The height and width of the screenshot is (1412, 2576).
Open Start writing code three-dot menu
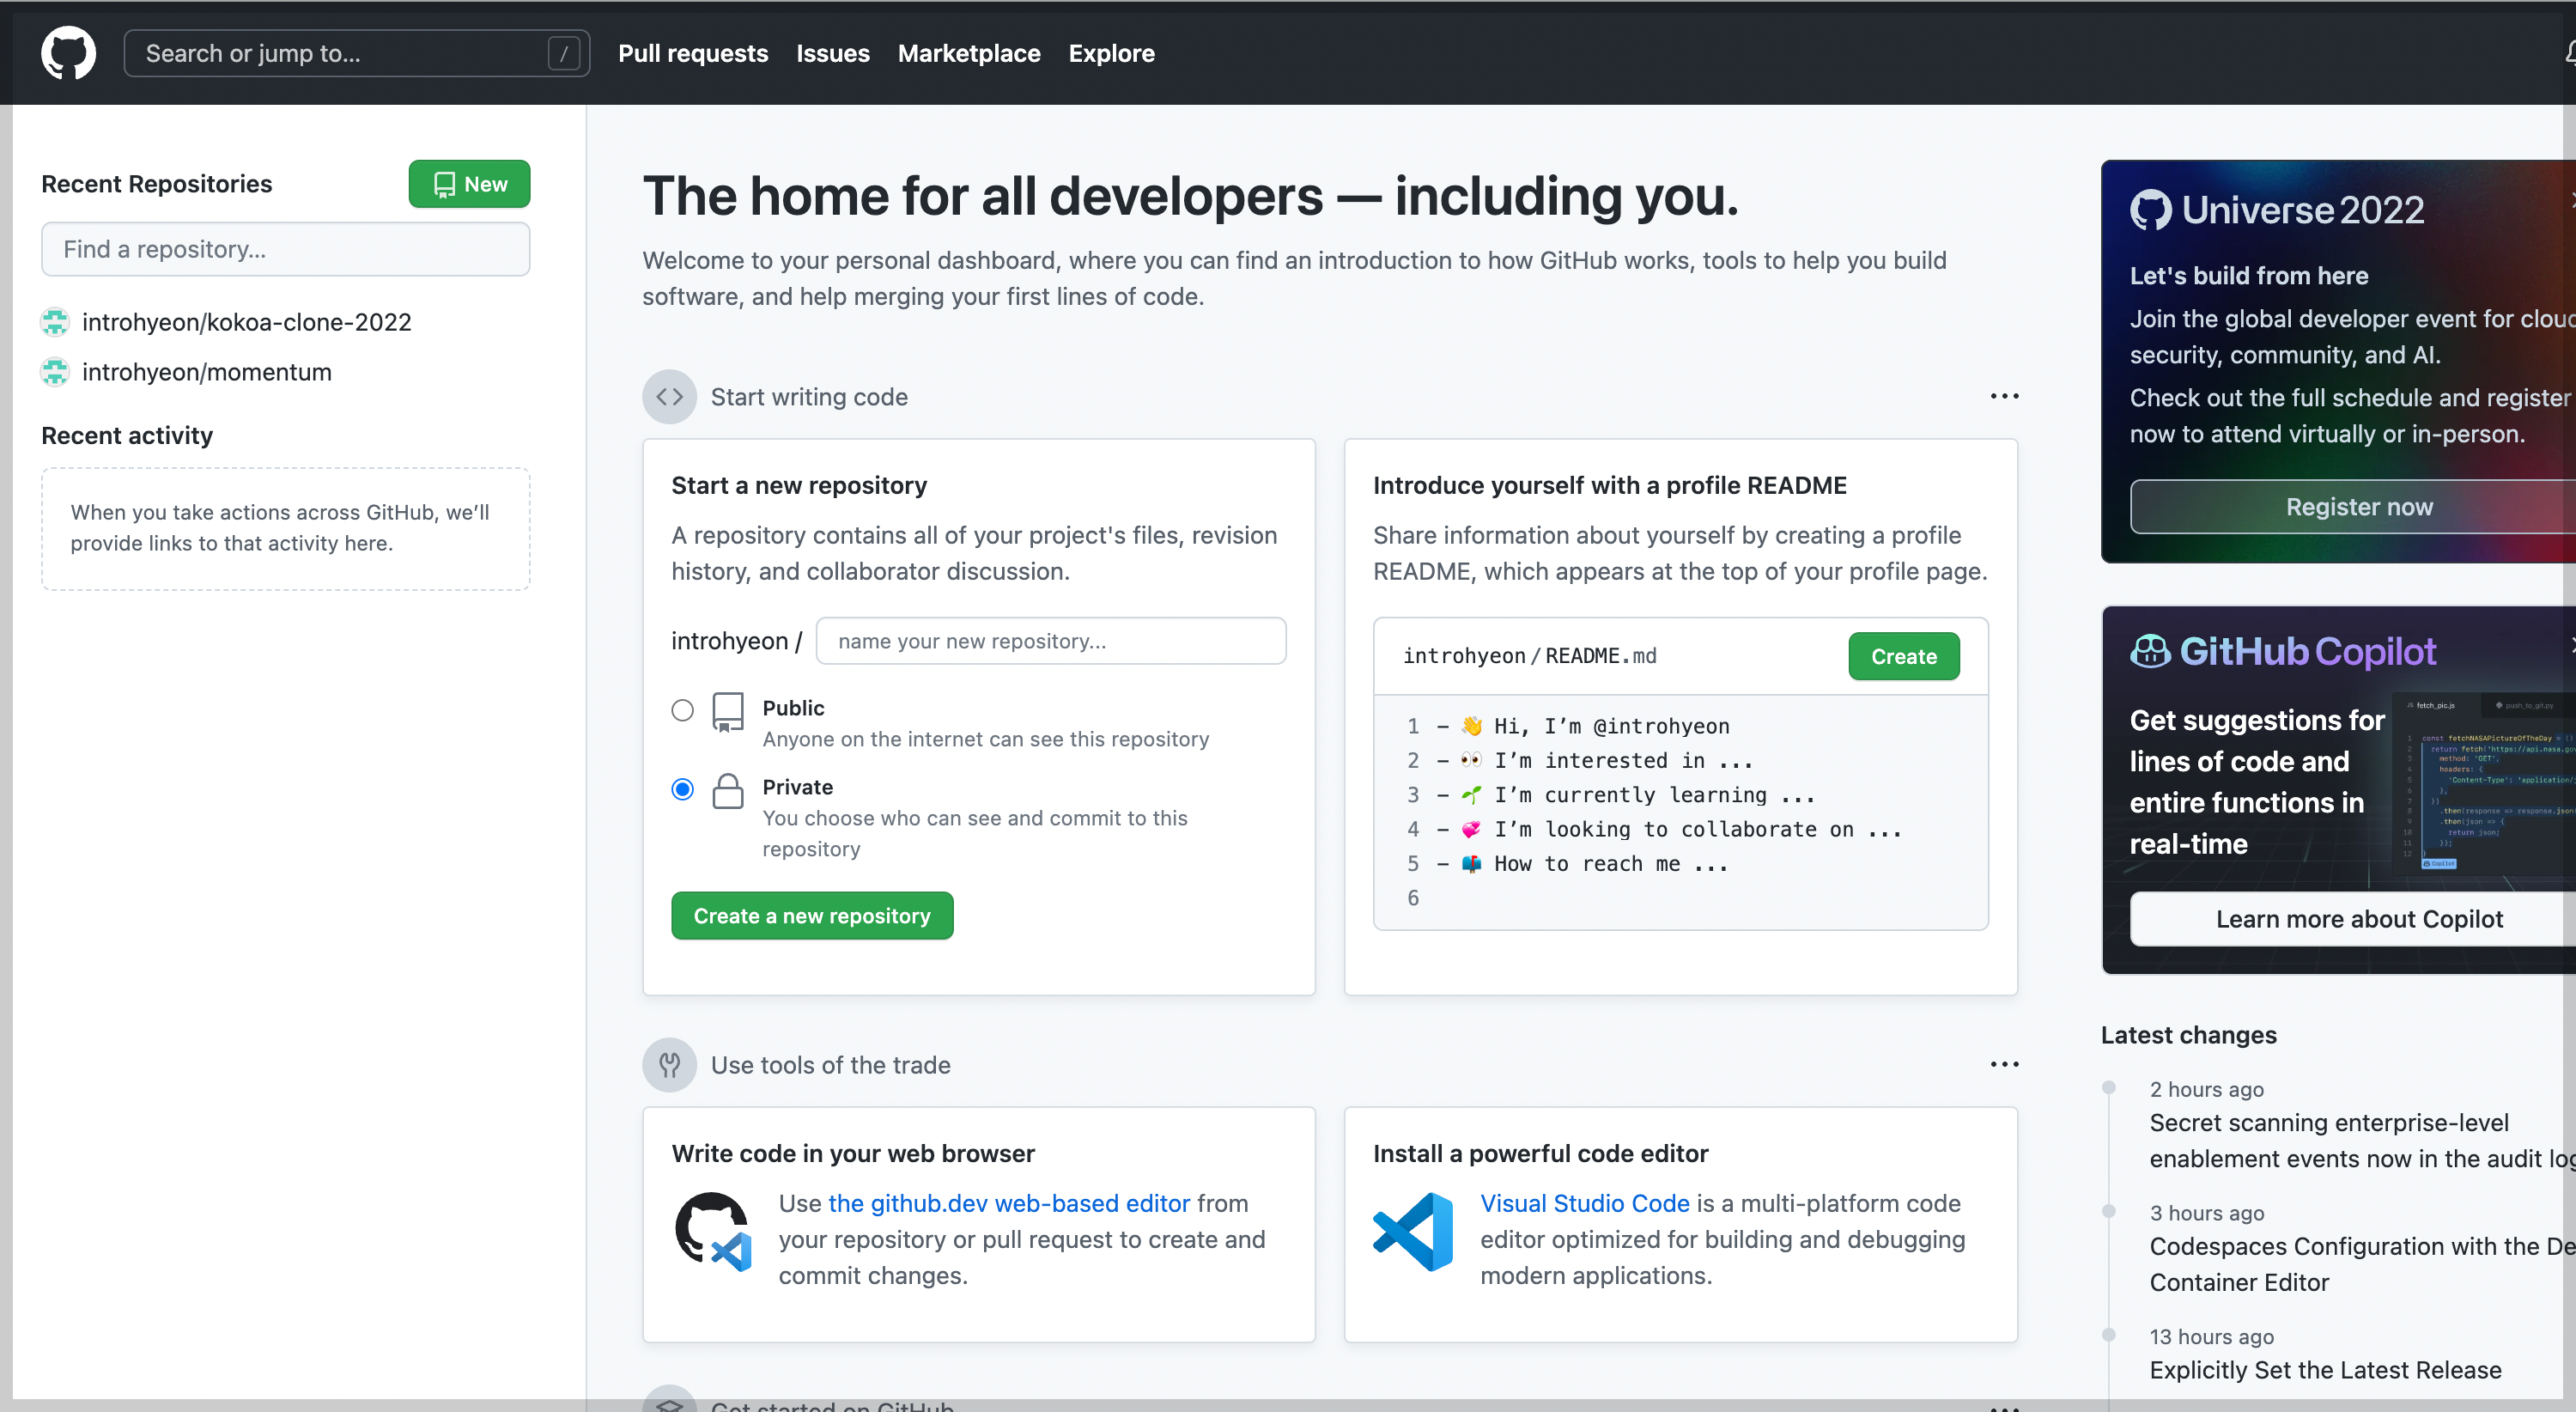pos(2004,397)
